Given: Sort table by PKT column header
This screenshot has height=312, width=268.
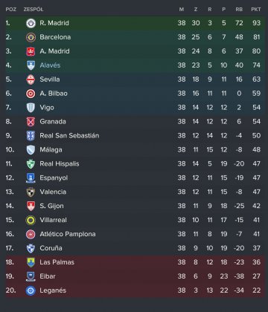Looking at the screenshot, I should (256, 10).
